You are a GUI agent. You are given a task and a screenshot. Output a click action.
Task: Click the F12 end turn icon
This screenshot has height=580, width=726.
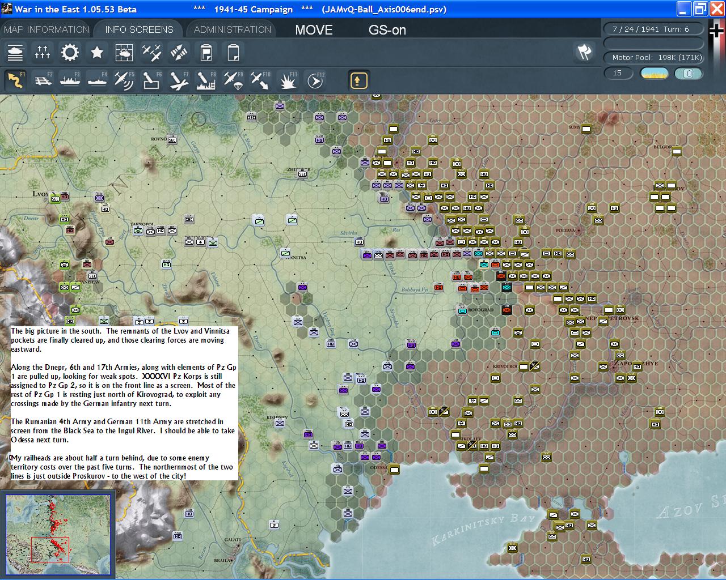coord(315,80)
